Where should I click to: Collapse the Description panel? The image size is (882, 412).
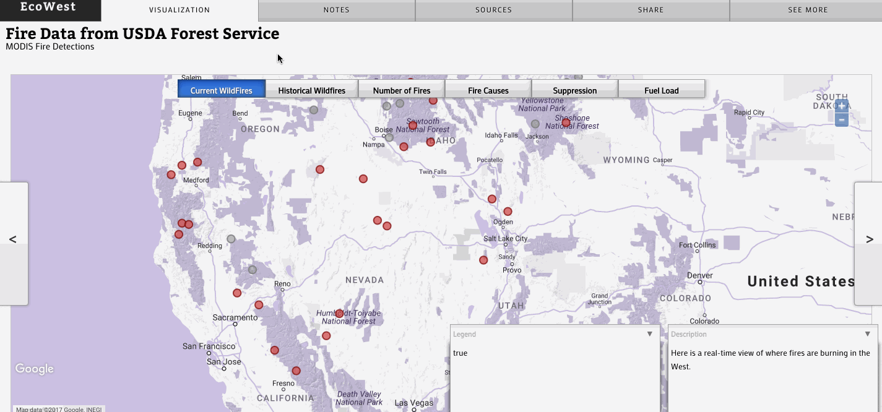click(867, 334)
